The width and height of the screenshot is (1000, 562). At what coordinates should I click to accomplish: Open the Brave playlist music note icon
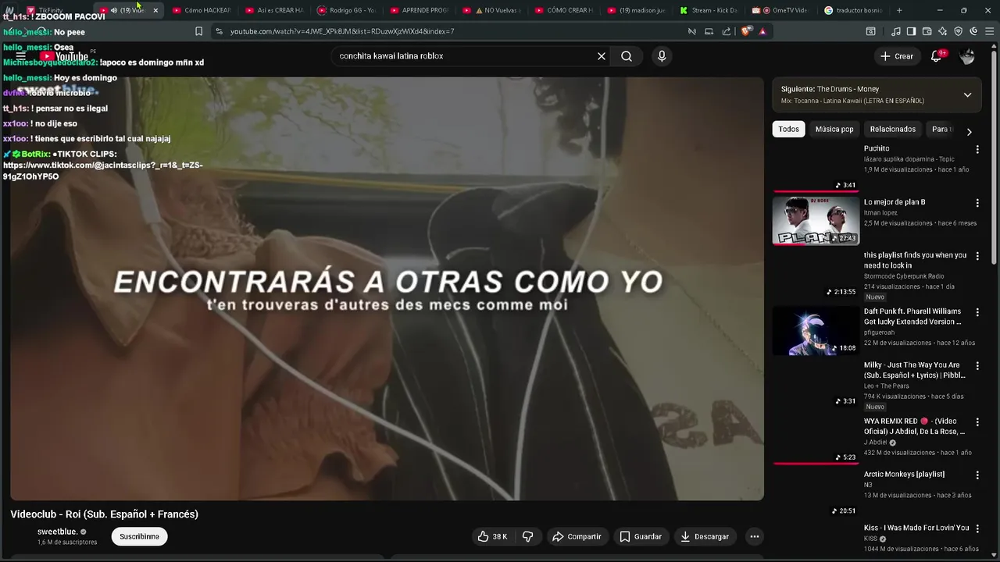(896, 31)
